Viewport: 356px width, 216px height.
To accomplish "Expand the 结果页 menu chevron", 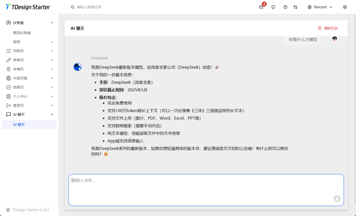I will (x=52, y=87).
